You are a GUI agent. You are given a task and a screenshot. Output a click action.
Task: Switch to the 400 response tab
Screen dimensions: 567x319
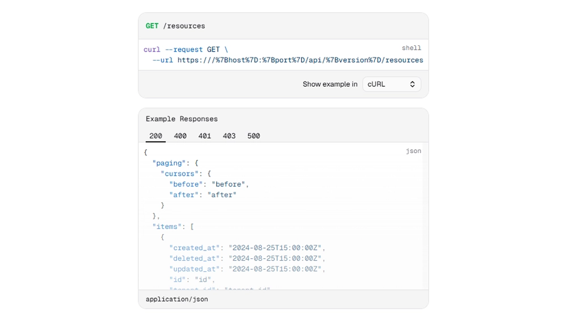[x=180, y=136]
